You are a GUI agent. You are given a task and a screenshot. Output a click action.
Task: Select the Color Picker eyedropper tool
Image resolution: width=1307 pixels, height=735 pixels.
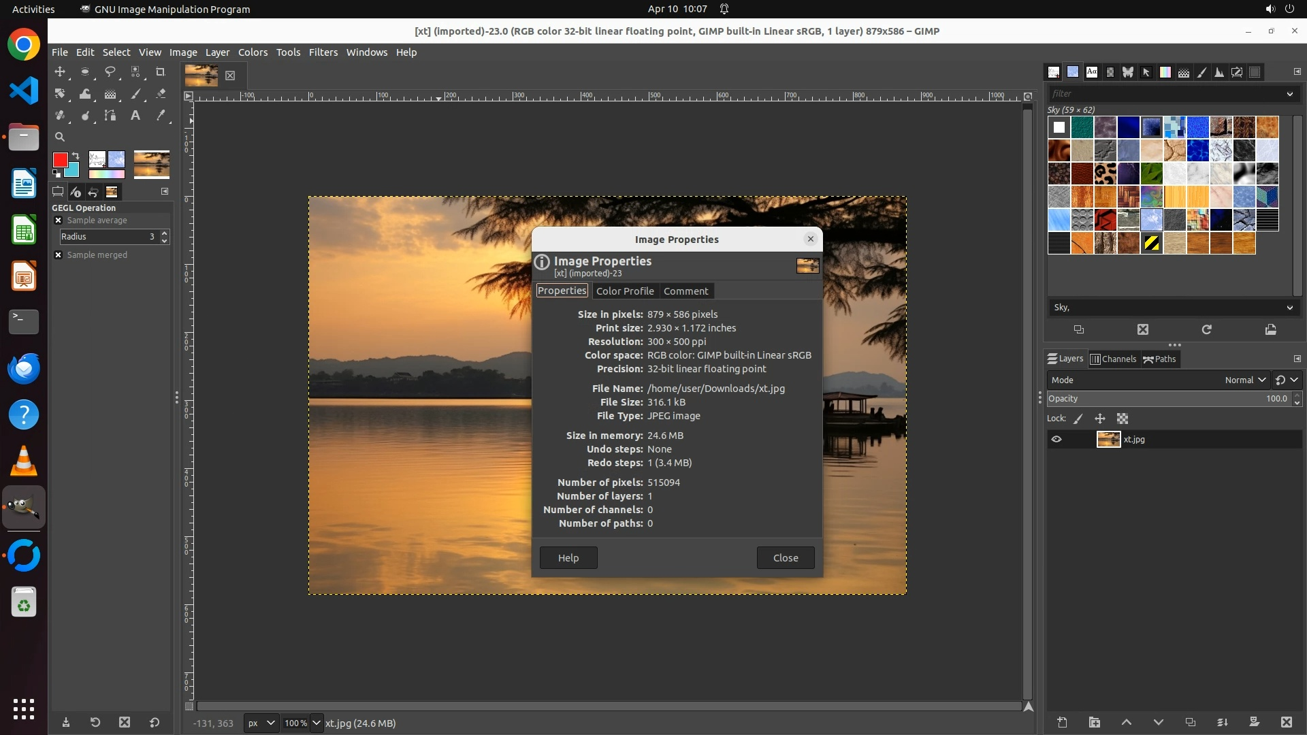[161, 116]
